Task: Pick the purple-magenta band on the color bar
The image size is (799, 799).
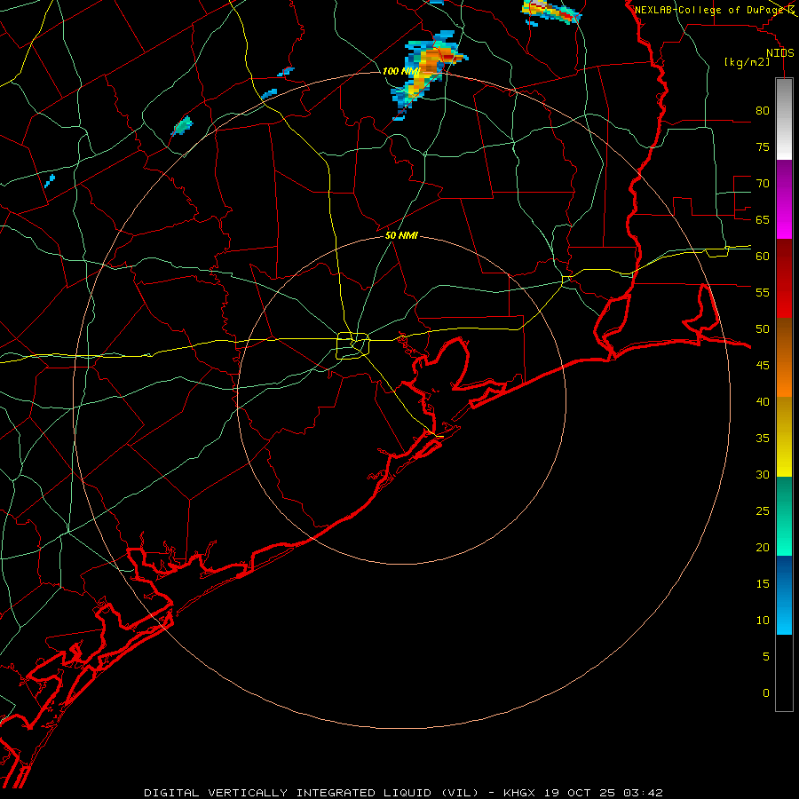Action: click(784, 199)
